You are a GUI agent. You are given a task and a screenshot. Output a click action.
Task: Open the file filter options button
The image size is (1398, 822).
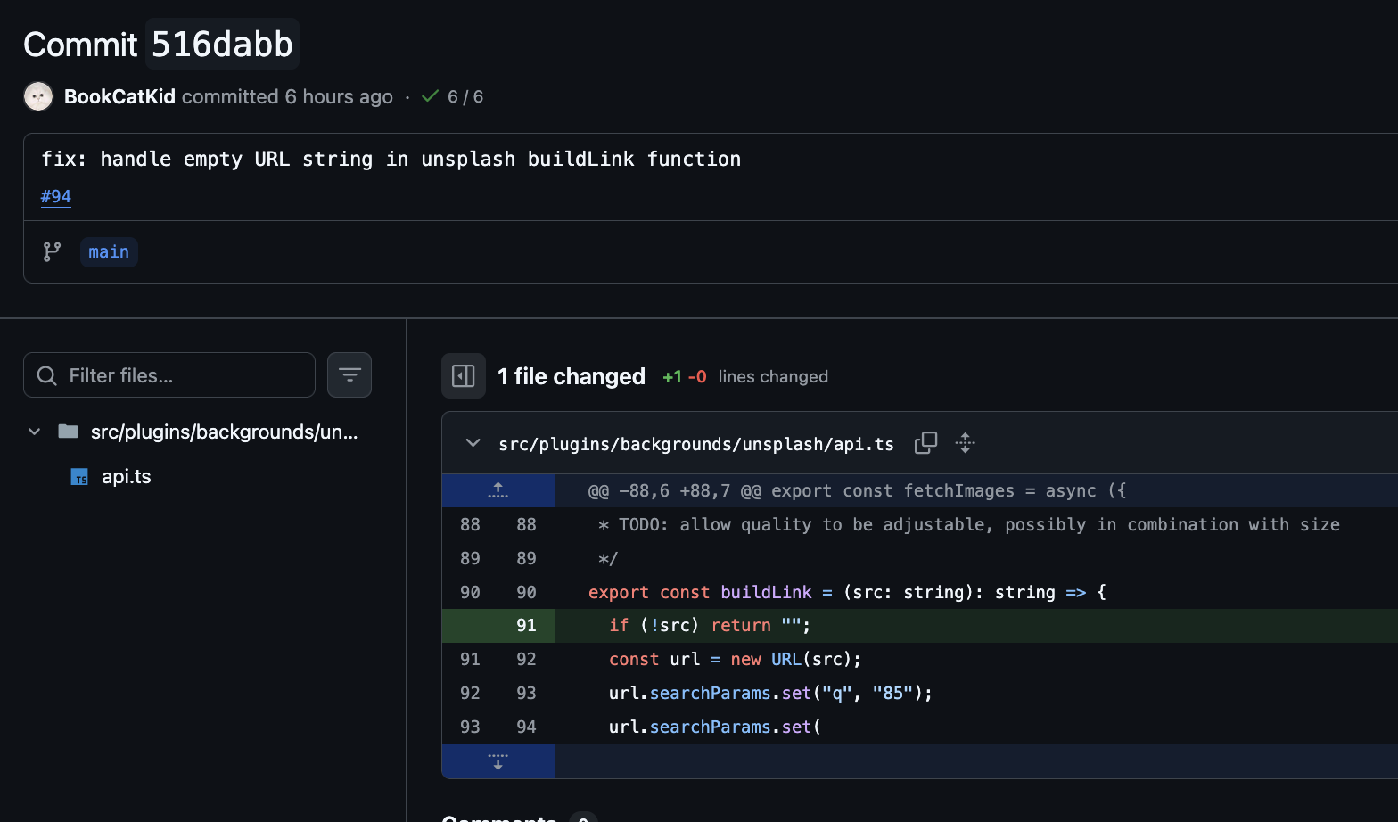pyautogui.click(x=349, y=375)
